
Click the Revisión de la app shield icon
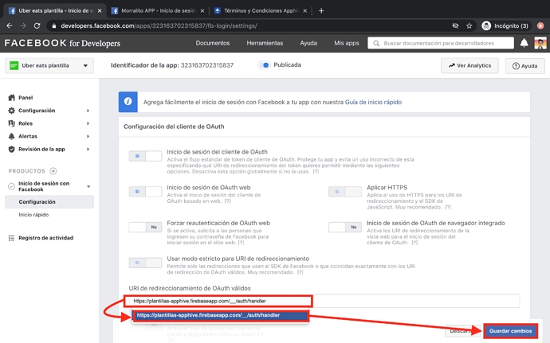point(11,149)
